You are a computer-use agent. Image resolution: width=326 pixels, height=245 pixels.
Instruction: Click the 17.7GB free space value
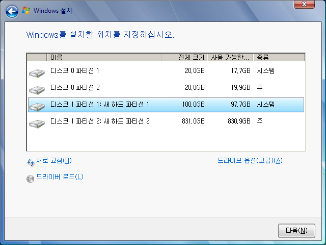[x=240, y=71]
